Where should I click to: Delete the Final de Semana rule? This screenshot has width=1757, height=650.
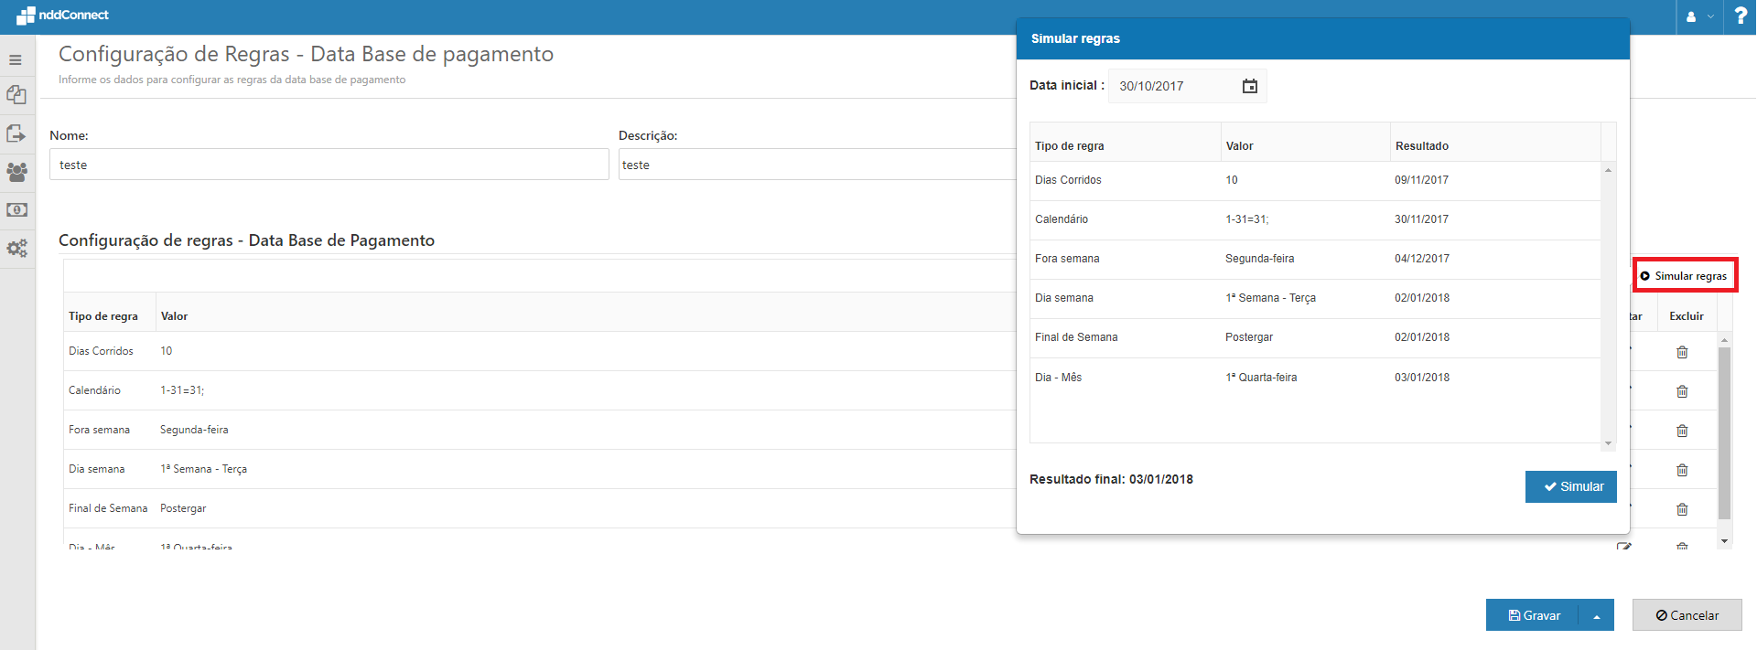tap(1682, 509)
